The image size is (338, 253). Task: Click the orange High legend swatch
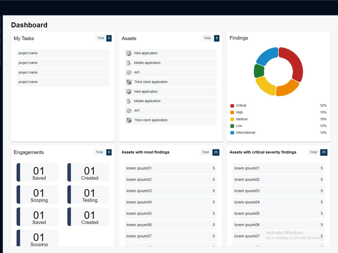[232, 112]
